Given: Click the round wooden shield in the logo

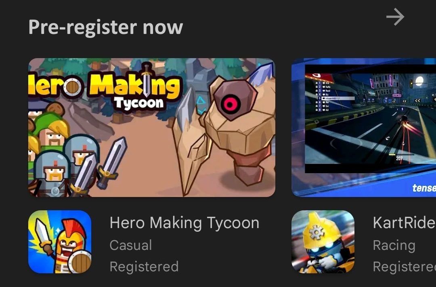Looking at the screenshot, I should tap(73, 87).
